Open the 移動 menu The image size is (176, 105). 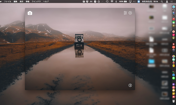point(27,2)
